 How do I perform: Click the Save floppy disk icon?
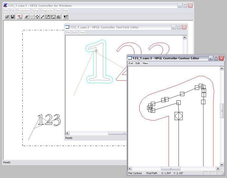[13, 17]
